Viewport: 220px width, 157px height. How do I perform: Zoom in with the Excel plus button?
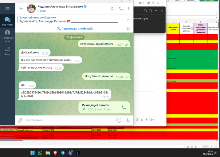tap(212, 147)
